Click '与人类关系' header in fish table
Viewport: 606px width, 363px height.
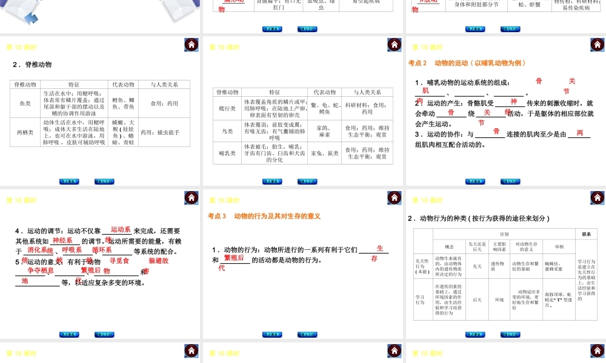click(164, 85)
